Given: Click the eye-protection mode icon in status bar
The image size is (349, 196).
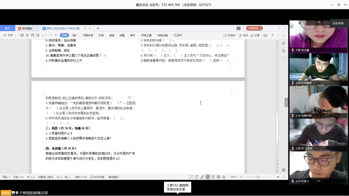Looking at the screenshot, I should click(x=224, y=177).
